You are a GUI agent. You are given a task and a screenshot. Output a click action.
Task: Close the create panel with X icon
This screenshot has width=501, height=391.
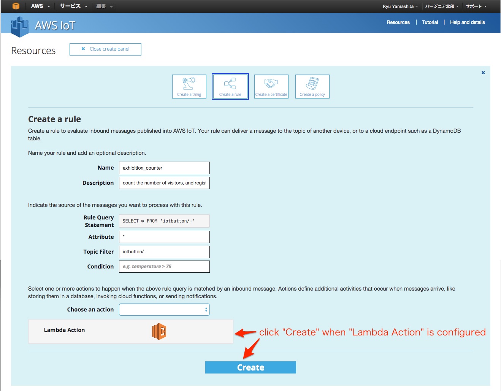click(483, 73)
